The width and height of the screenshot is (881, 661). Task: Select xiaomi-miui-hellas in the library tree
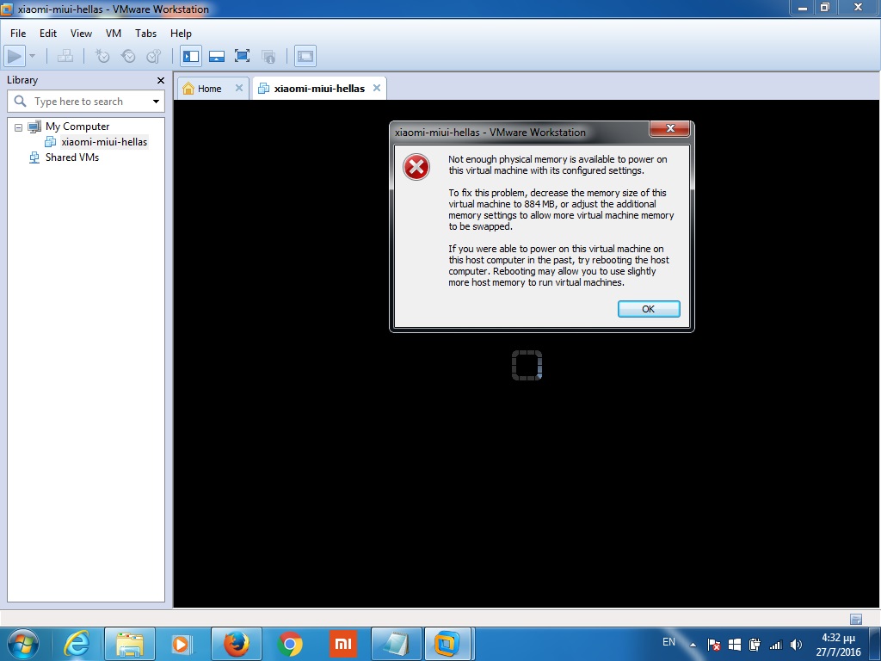click(x=104, y=142)
